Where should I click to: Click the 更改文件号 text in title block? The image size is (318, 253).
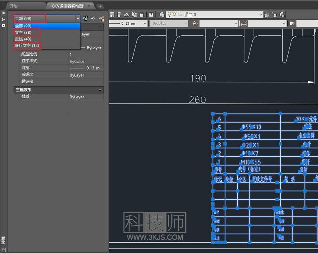tap(262, 179)
